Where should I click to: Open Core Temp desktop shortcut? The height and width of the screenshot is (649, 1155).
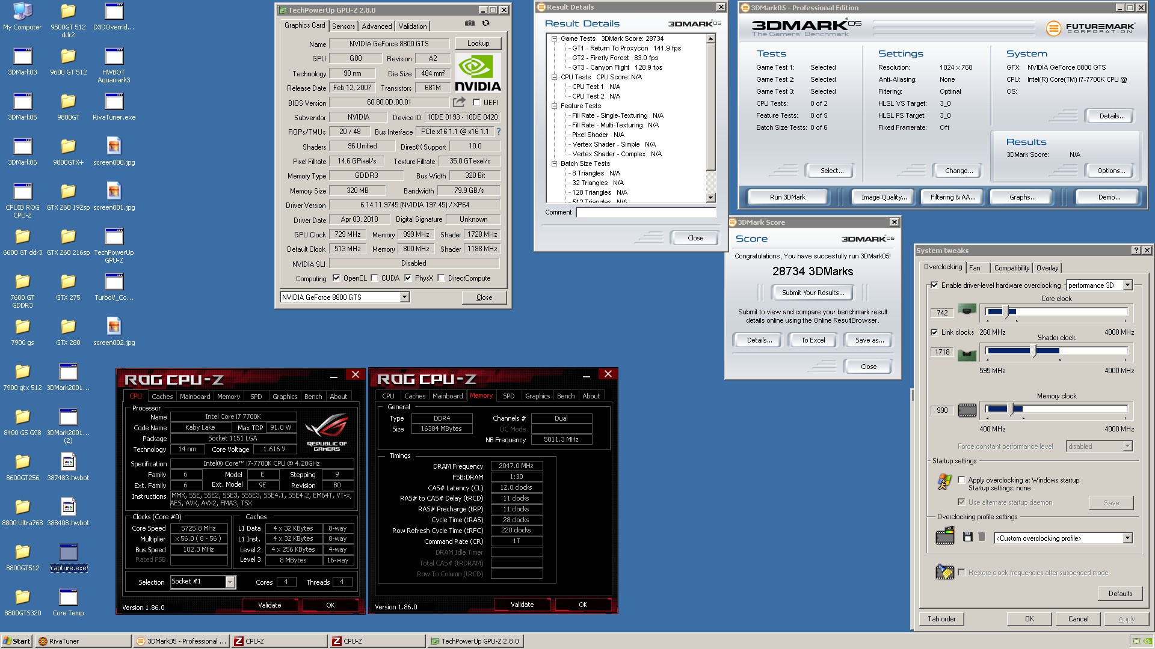pyautogui.click(x=68, y=603)
